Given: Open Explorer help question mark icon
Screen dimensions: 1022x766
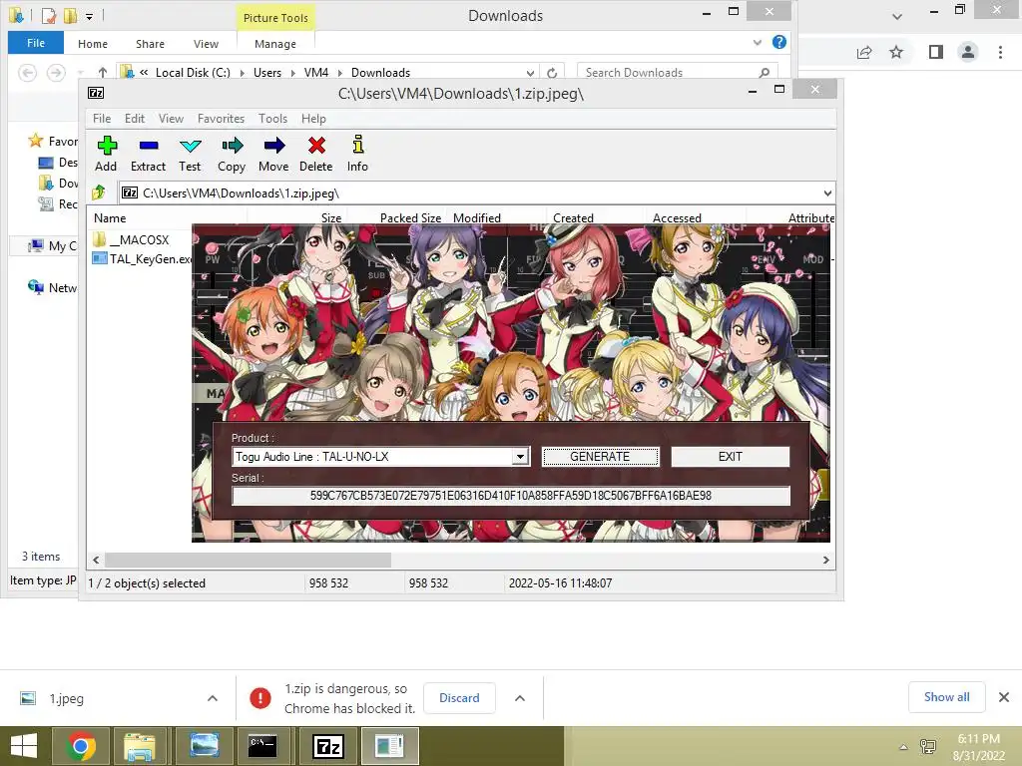Looking at the screenshot, I should point(778,42).
